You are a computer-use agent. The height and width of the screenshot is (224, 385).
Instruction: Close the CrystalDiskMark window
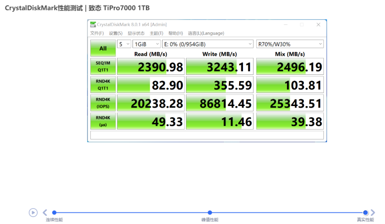click(x=318, y=25)
